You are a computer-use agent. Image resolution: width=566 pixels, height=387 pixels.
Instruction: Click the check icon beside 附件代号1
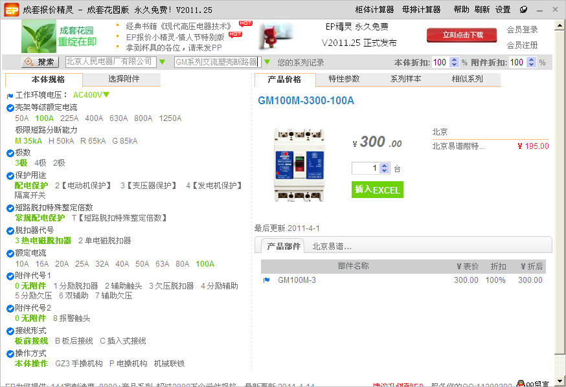10,276
